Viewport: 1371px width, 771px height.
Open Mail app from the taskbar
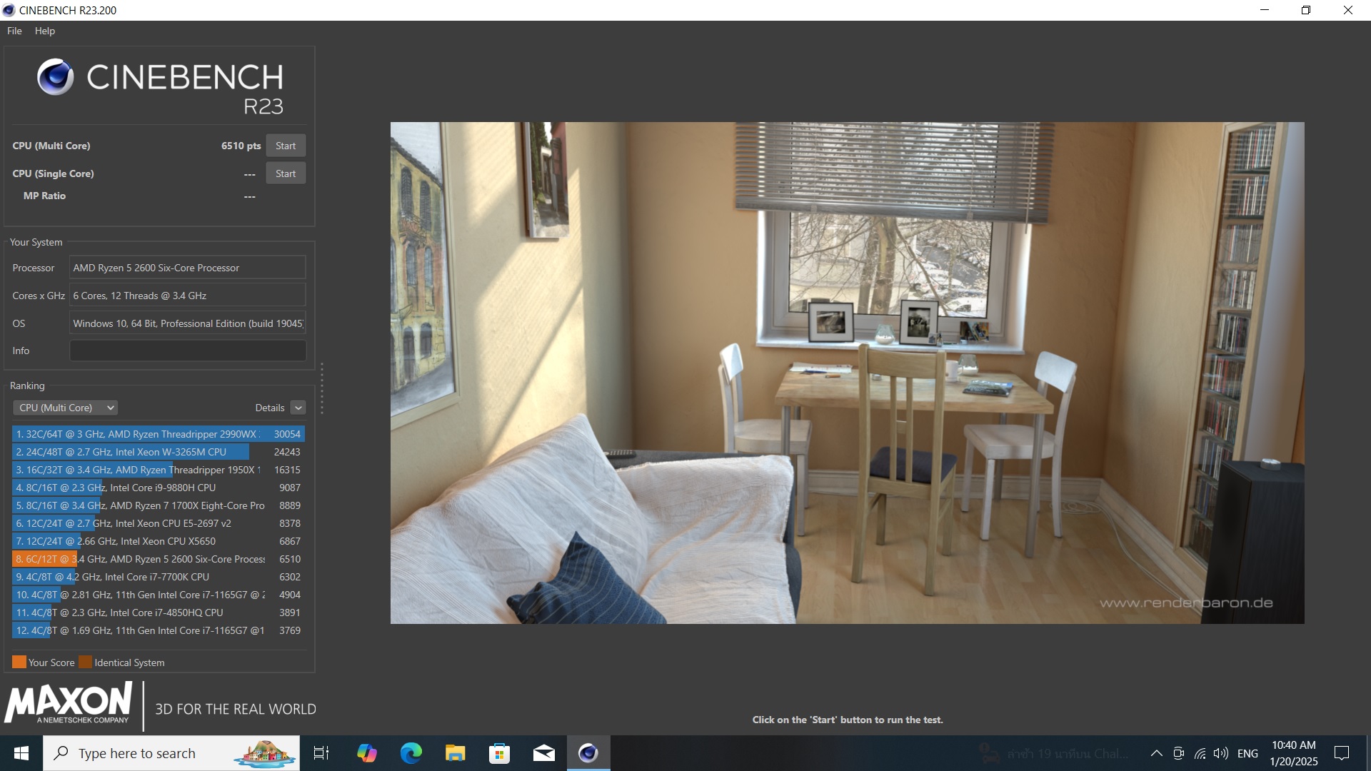(x=543, y=753)
